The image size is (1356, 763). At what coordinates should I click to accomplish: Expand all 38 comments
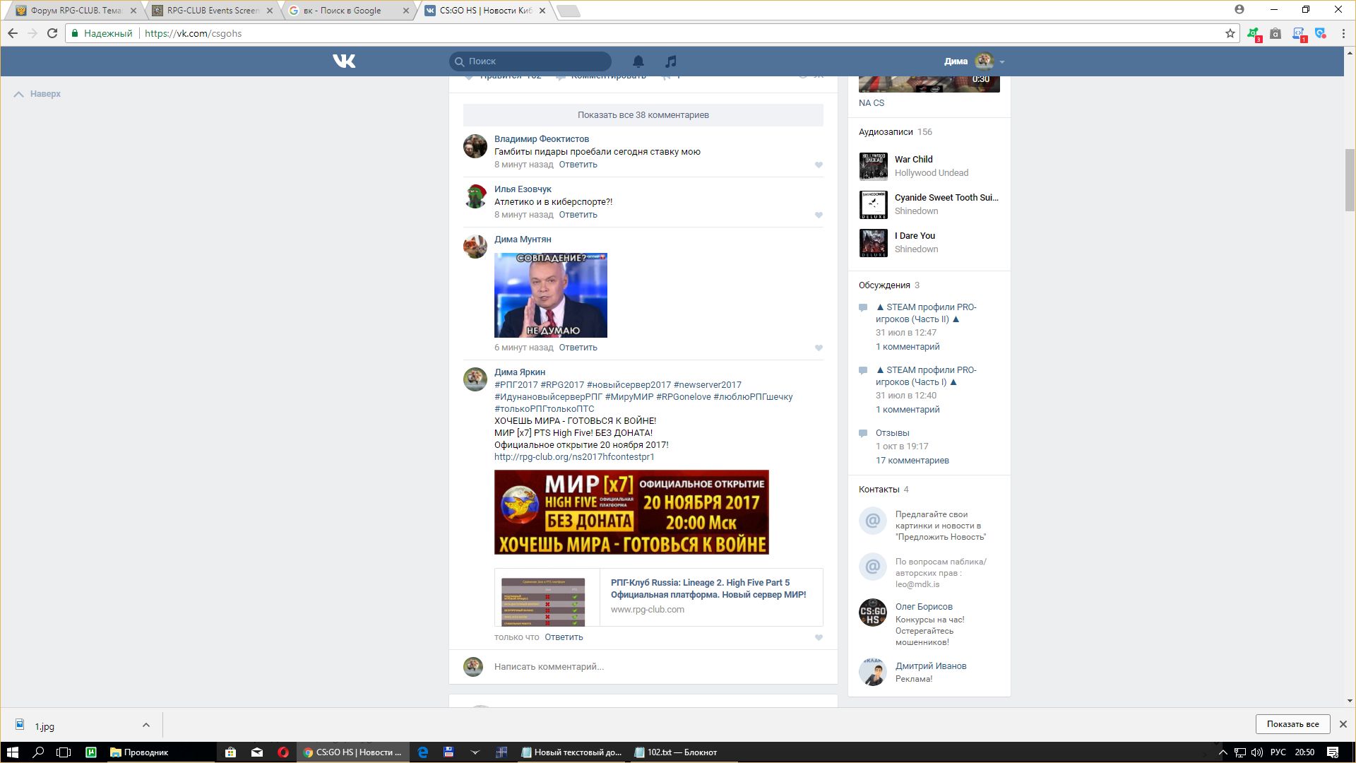(643, 115)
